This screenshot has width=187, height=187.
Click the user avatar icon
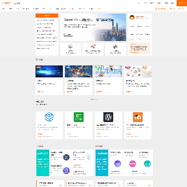click(x=132, y=17)
